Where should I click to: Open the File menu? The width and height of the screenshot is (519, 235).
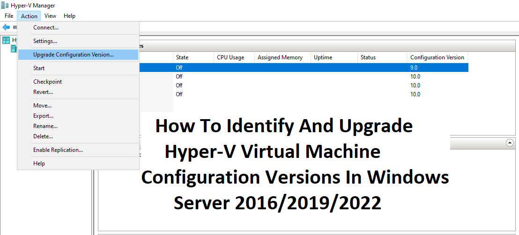tap(9, 16)
